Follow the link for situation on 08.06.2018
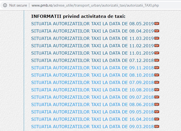 92,104
